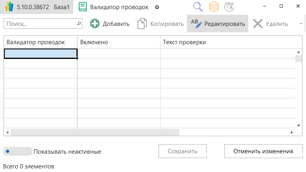Switch to the Валидатор проводок tab

(119, 7)
